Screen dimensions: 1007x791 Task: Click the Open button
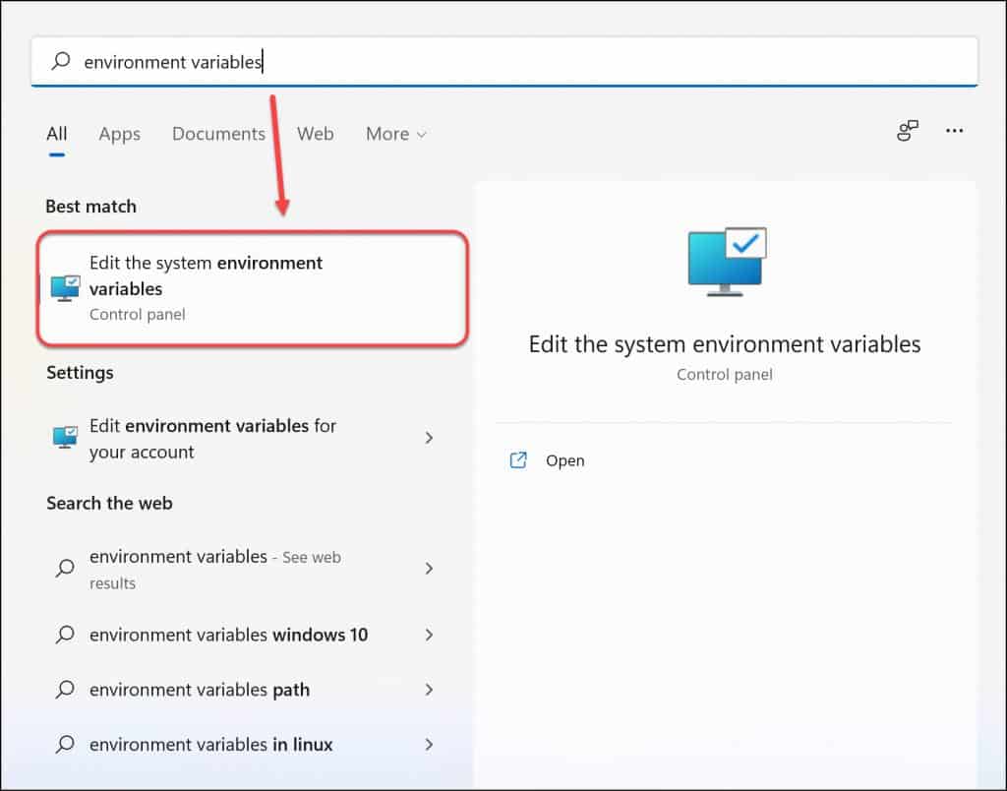tap(565, 459)
